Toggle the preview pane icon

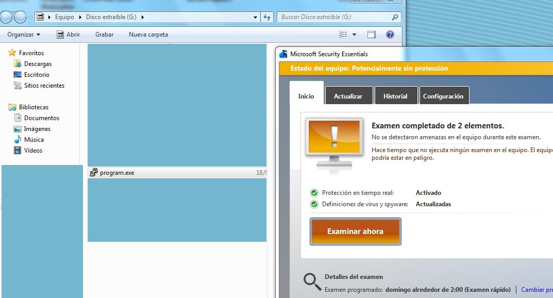point(372,35)
